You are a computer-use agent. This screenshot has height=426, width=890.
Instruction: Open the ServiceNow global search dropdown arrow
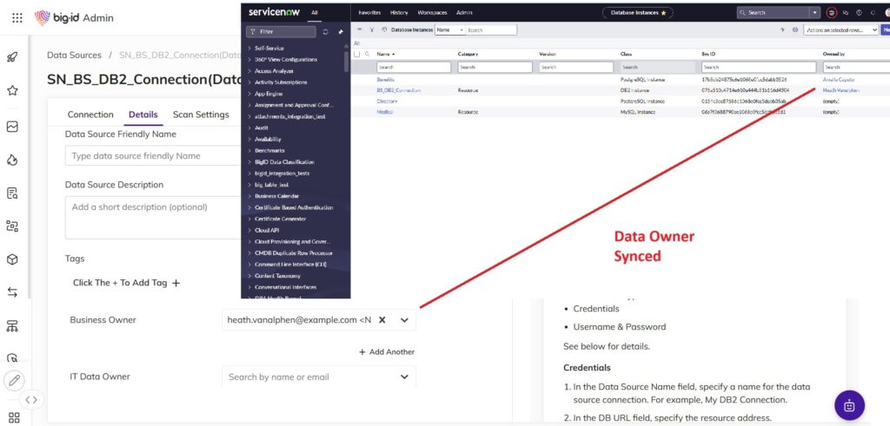[x=815, y=12]
